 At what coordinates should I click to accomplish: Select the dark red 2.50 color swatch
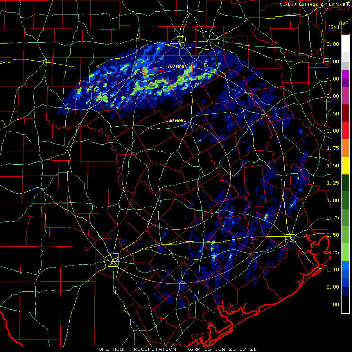[345, 113]
